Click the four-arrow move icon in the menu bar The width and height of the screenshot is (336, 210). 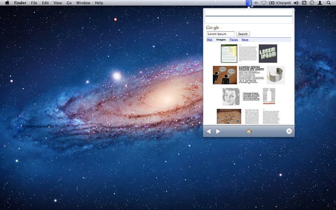tap(256, 3)
